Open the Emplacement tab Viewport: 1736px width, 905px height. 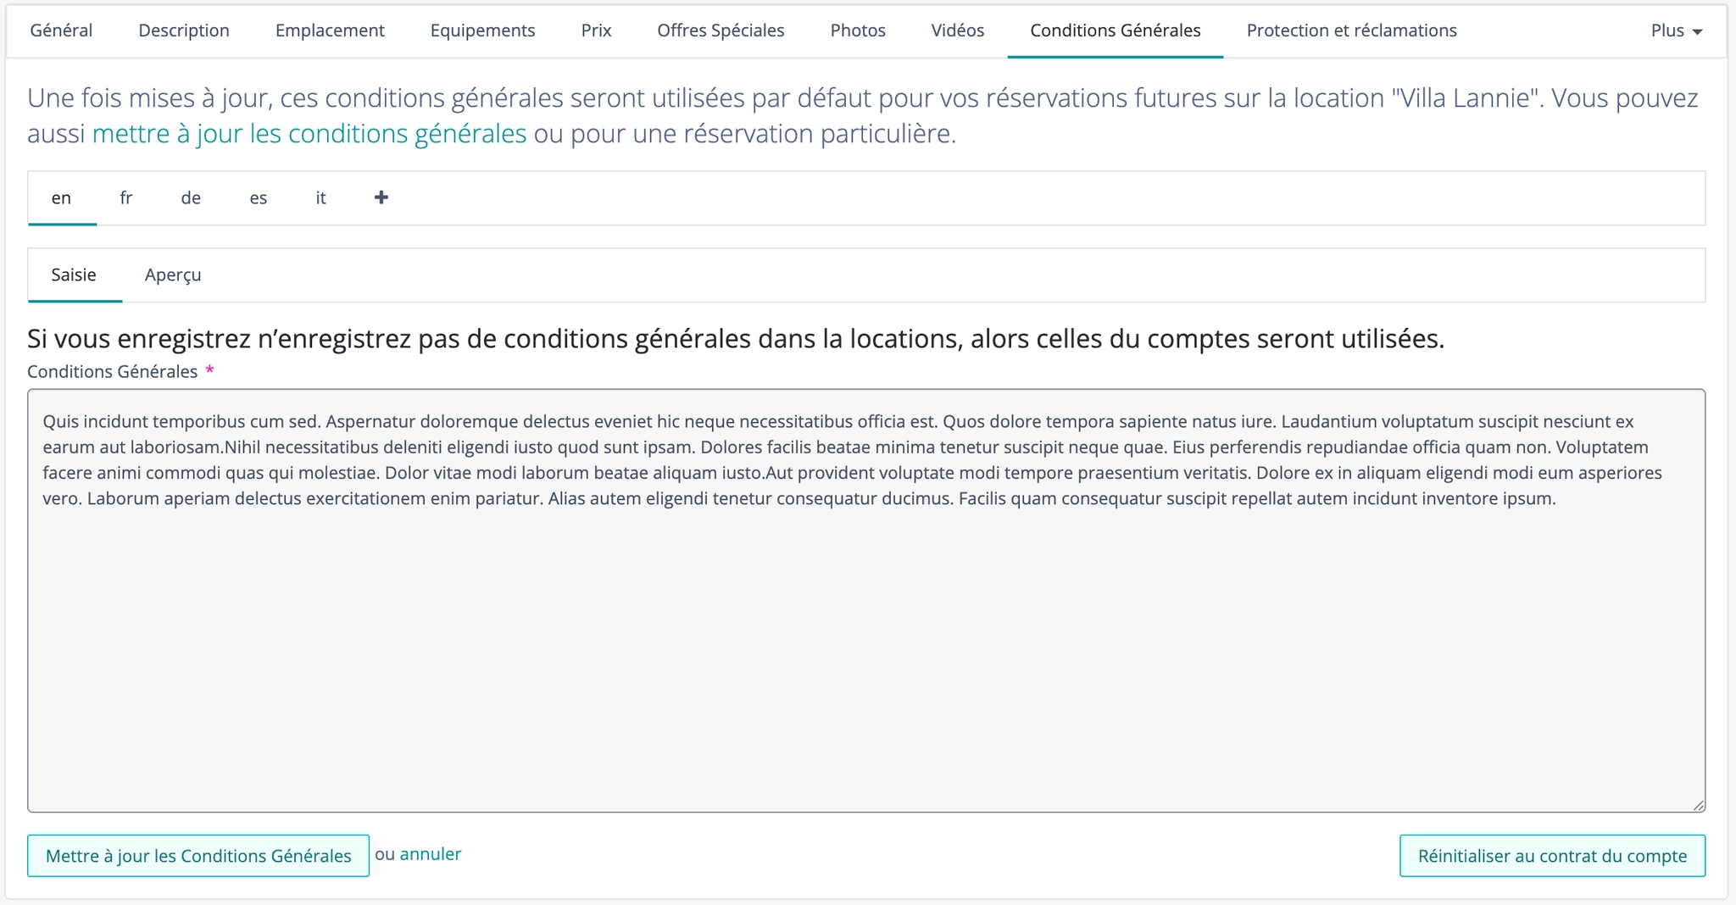point(330,31)
